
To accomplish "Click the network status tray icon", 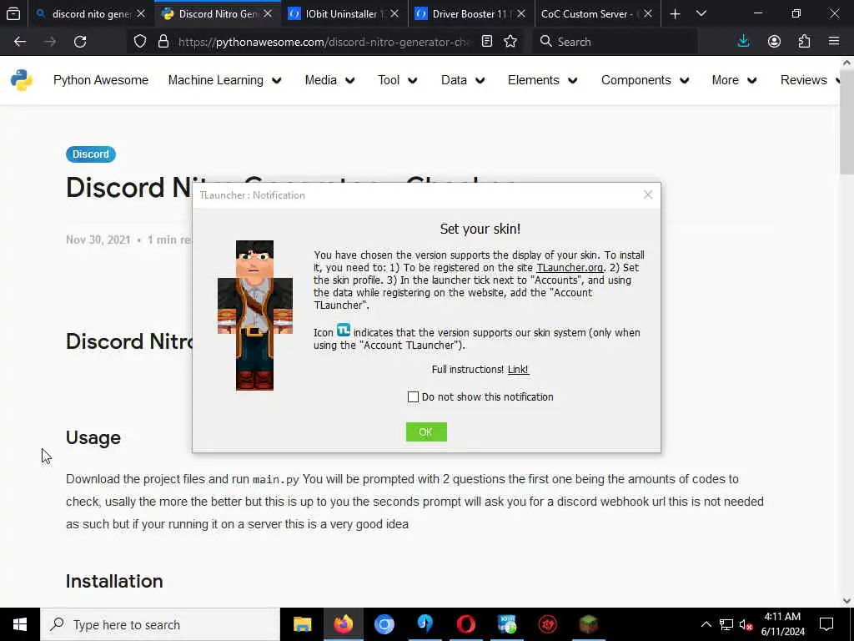I will tap(726, 624).
